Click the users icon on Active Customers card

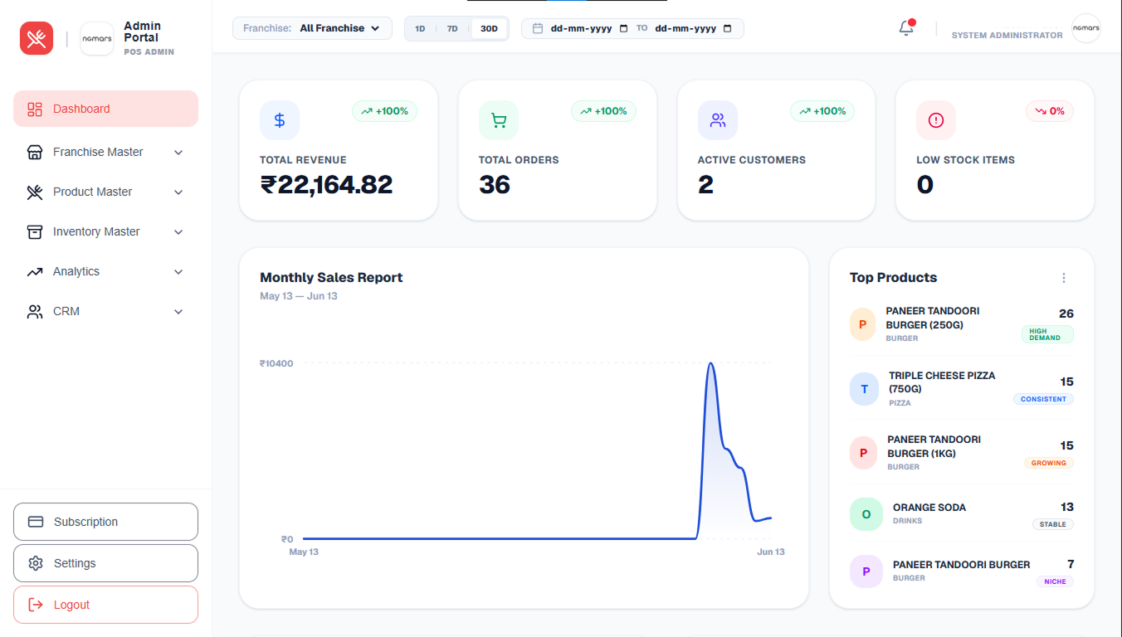tap(718, 120)
